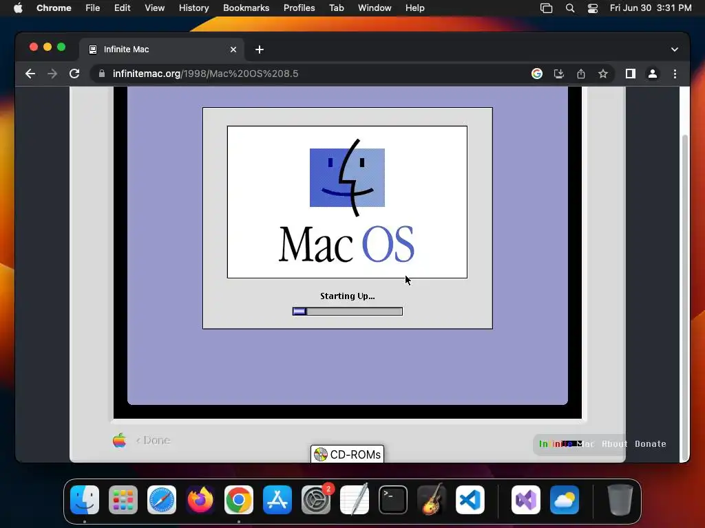Open the Profiles menu
The width and height of the screenshot is (705, 528).
click(x=299, y=8)
